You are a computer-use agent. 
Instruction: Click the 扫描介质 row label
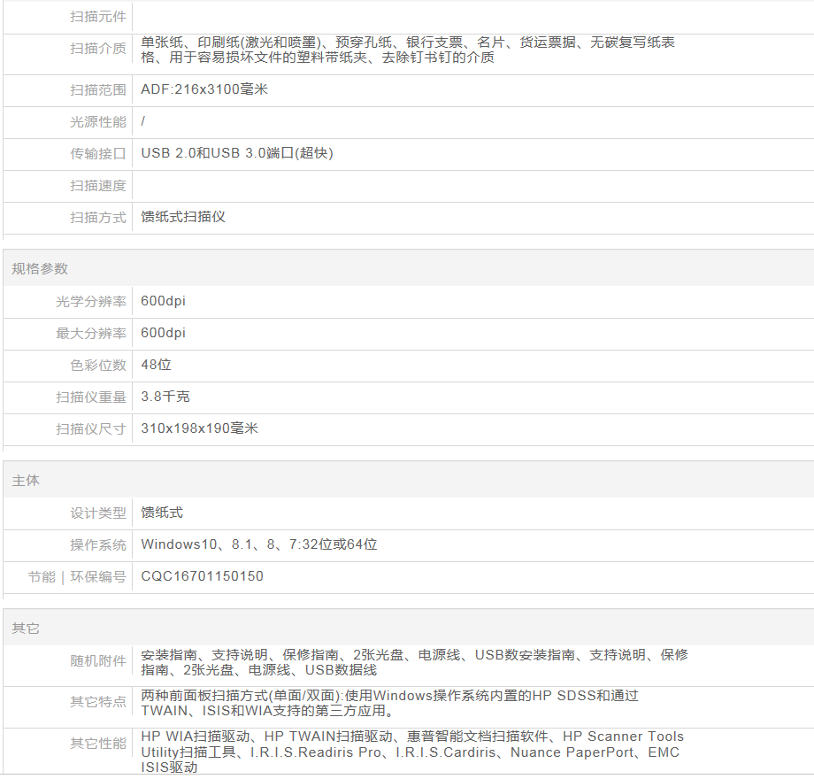(x=98, y=50)
